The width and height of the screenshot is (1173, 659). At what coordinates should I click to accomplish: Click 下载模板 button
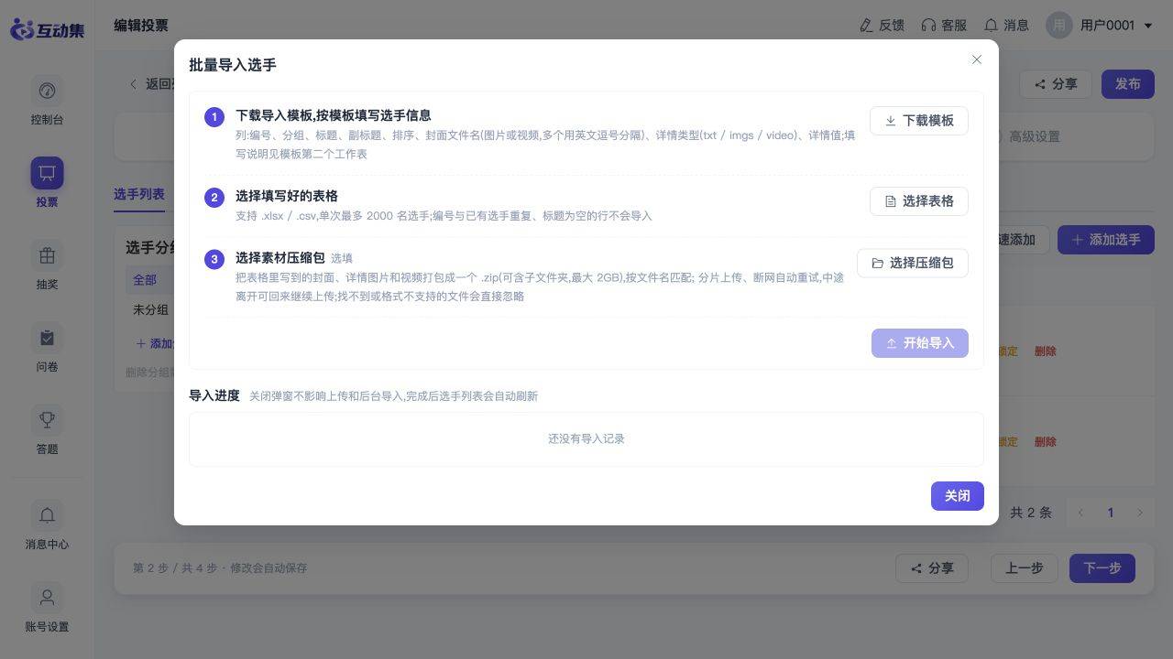[x=919, y=121]
